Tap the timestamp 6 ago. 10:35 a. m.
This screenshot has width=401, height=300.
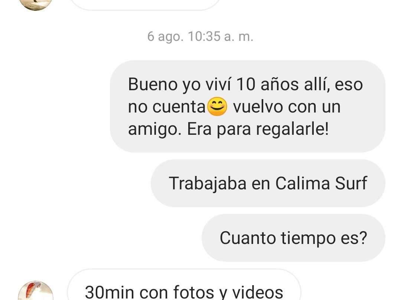[x=200, y=36]
